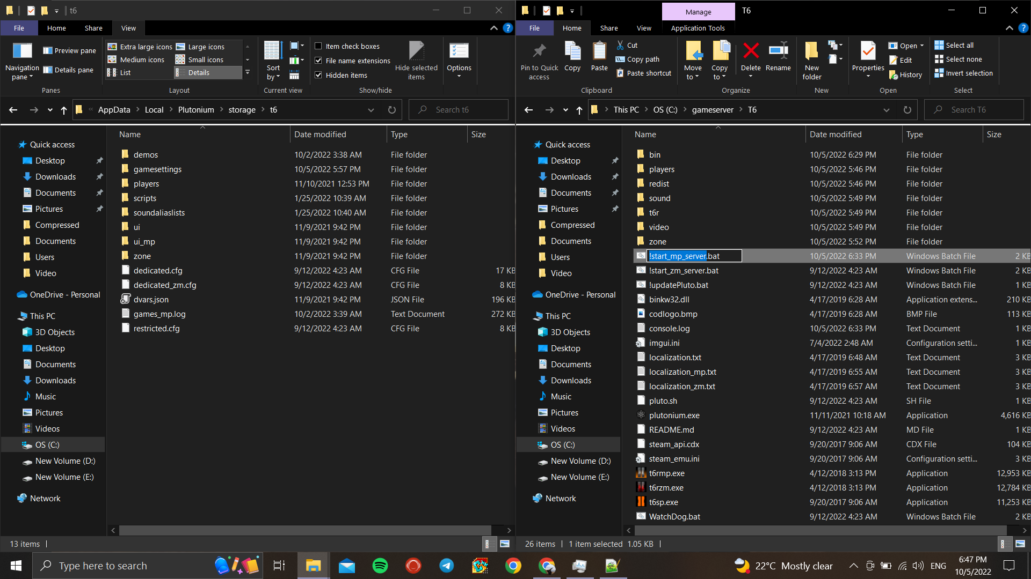Click History in Open group
Viewport: 1031px width, 579px height.
(x=905, y=75)
